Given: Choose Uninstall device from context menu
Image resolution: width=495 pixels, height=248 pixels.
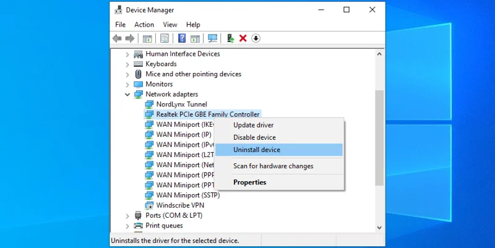Looking at the screenshot, I should [x=279, y=150].
